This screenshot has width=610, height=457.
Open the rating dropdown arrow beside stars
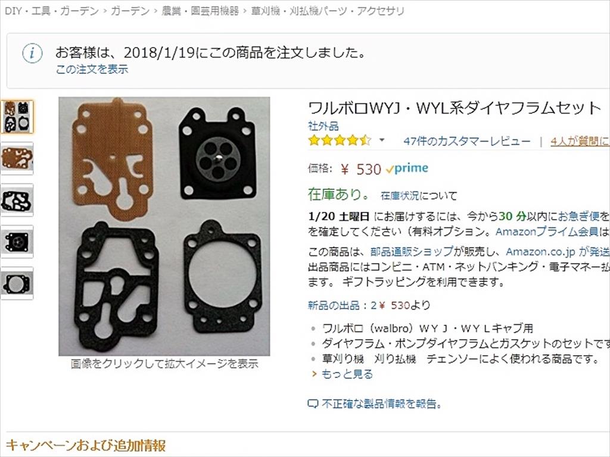pos(382,140)
